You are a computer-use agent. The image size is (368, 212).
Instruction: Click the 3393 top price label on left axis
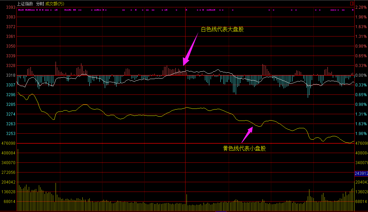(11, 7)
